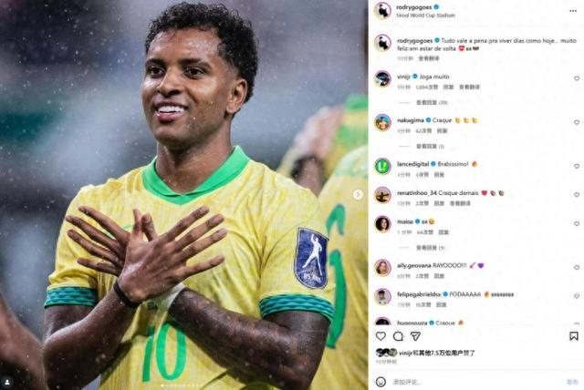Image resolution: width=584 pixels, height=390 pixels.
Task: Open vinijr's profile avatar
Action: click(382, 78)
